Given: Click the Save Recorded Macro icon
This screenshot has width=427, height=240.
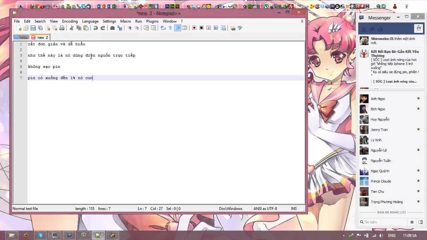Looking at the screenshot, I should click(x=223, y=28).
